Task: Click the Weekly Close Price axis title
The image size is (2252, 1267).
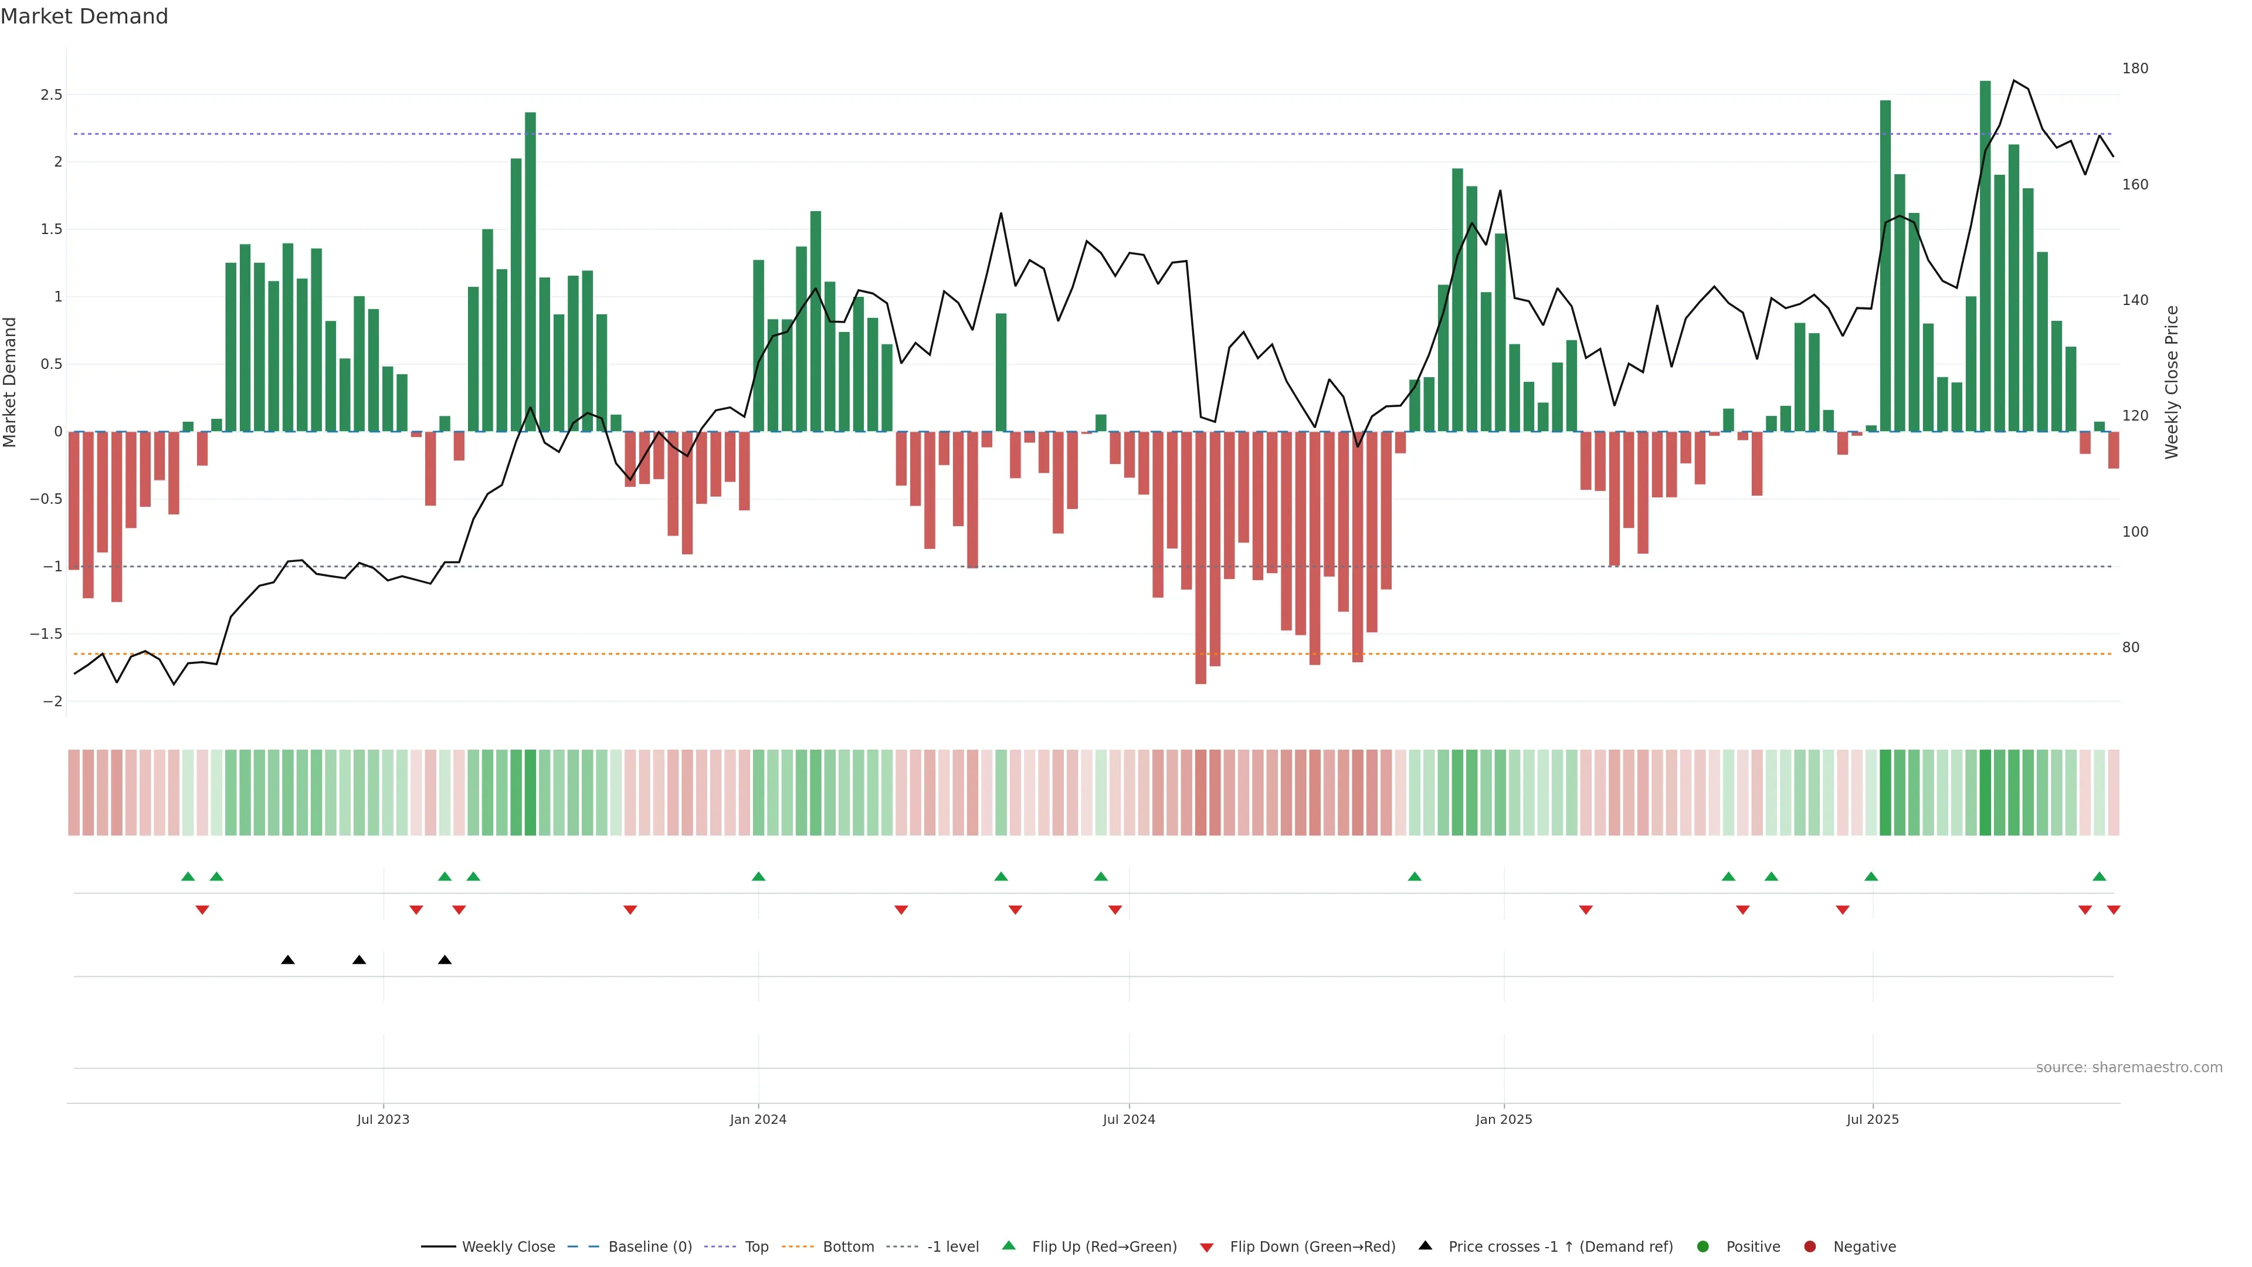Action: tap(2172, 382)
